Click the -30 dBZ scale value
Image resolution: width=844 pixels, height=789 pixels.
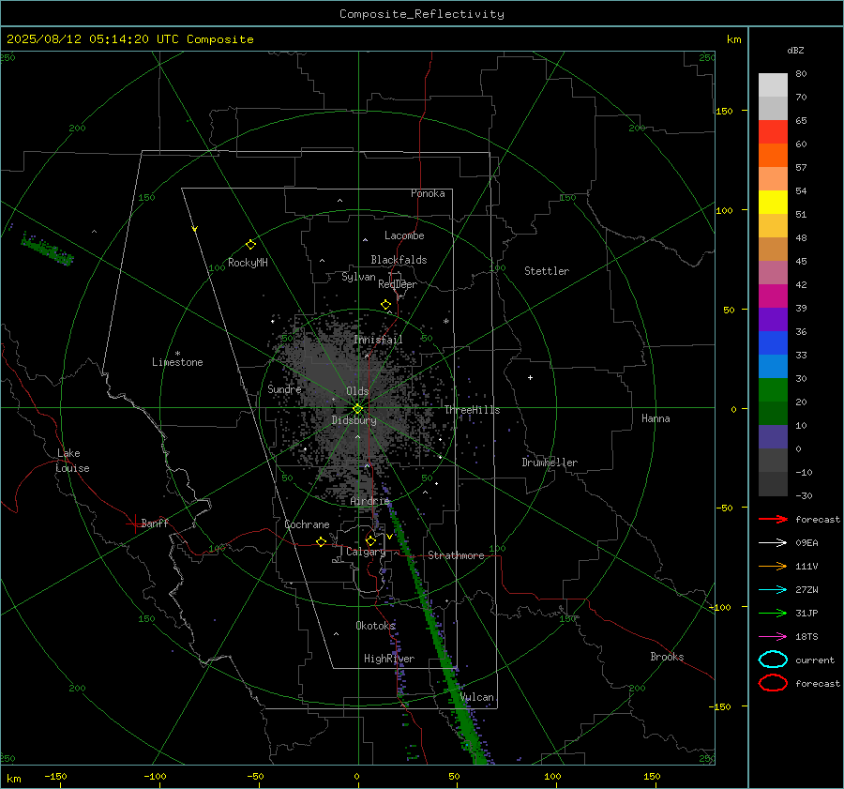804,495
